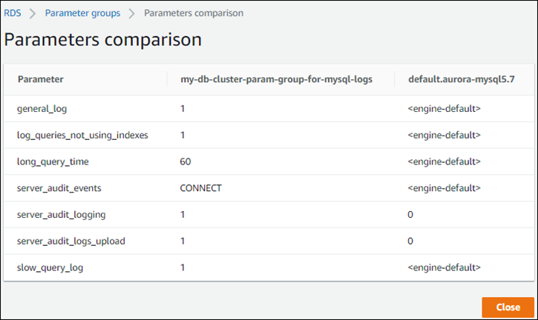
Task: Click the 60 value for long_query_time
Action: (x=186, y=161)
